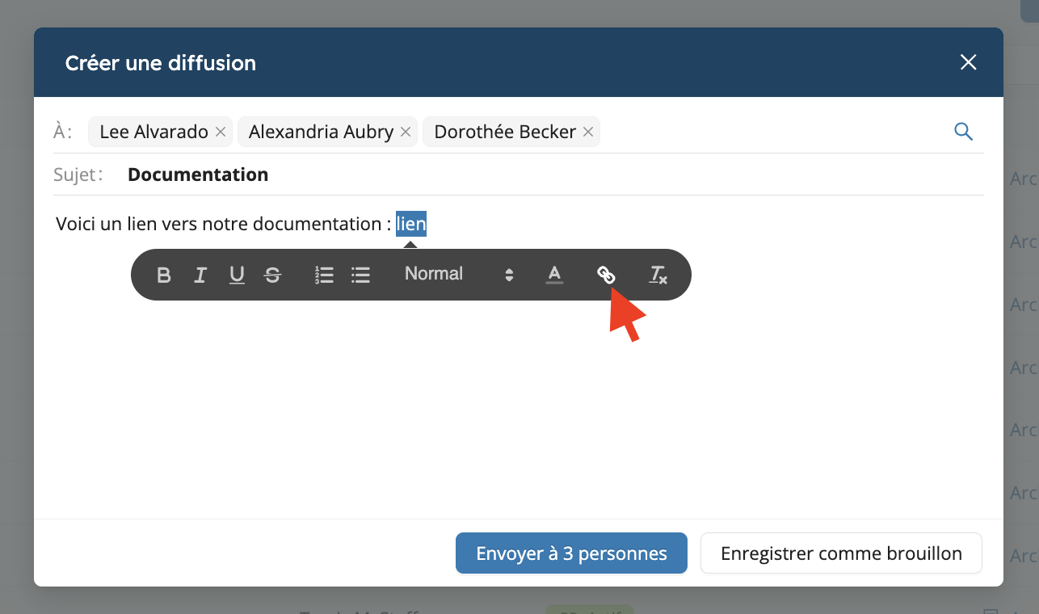Toggle bold formatting in toolbar
1039x614 pixels.
tap(164, 275)
